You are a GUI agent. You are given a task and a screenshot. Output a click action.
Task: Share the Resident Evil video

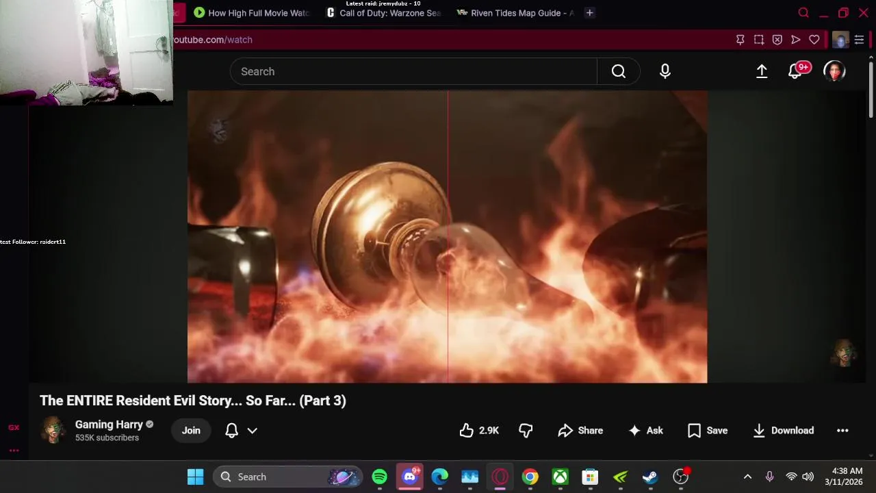[x=580, y=431]
